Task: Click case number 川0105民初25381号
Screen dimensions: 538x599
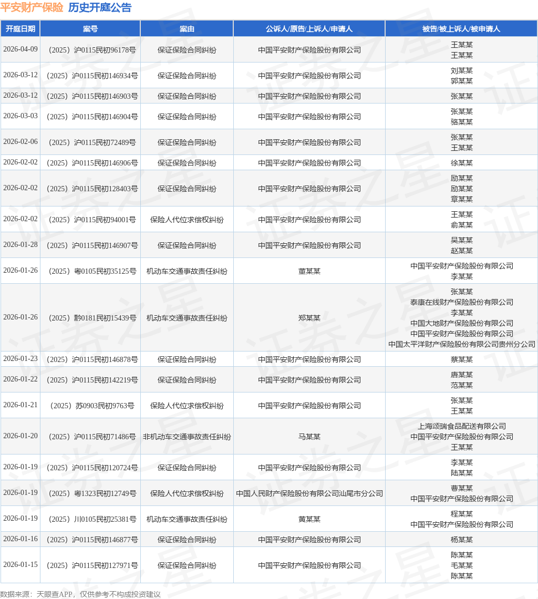Action: [x=92, y=519]
